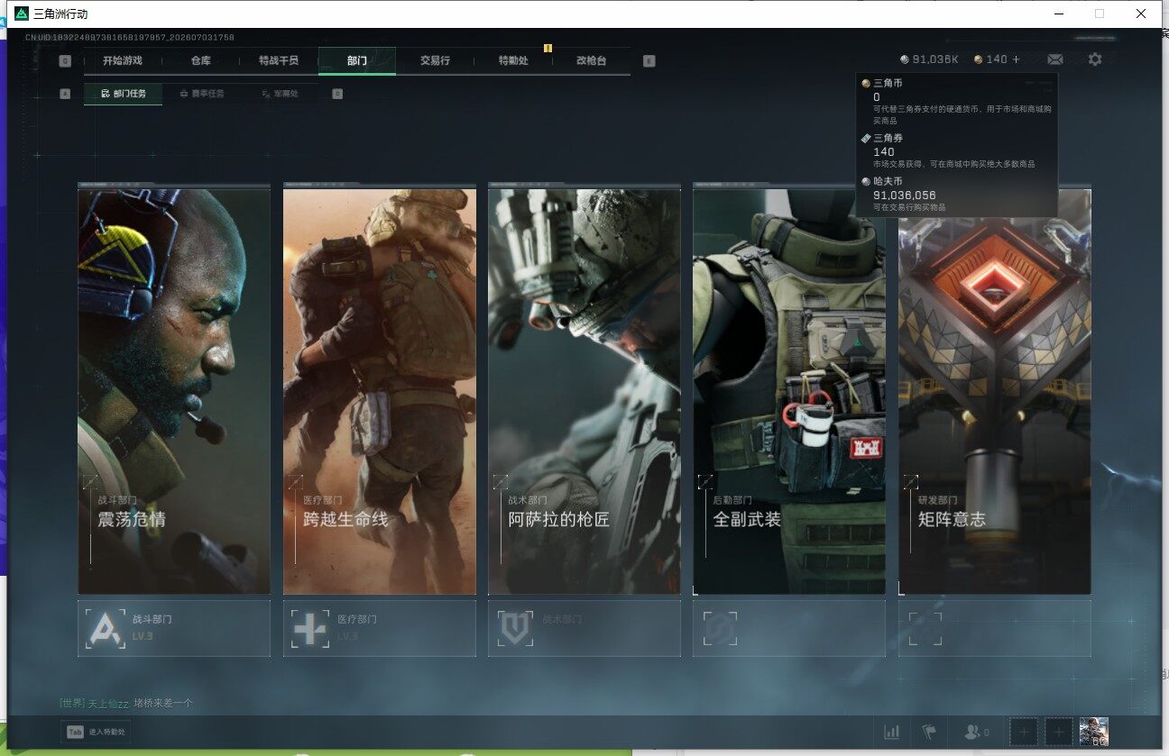The image size is (1169, 756).
Task: Open the 特勤处 tab
Action: pos(513,60)
